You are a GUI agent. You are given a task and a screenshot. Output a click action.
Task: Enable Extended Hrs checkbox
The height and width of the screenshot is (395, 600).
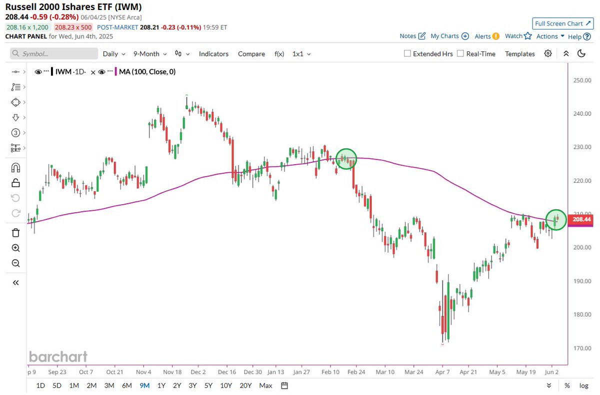(407, 53)
